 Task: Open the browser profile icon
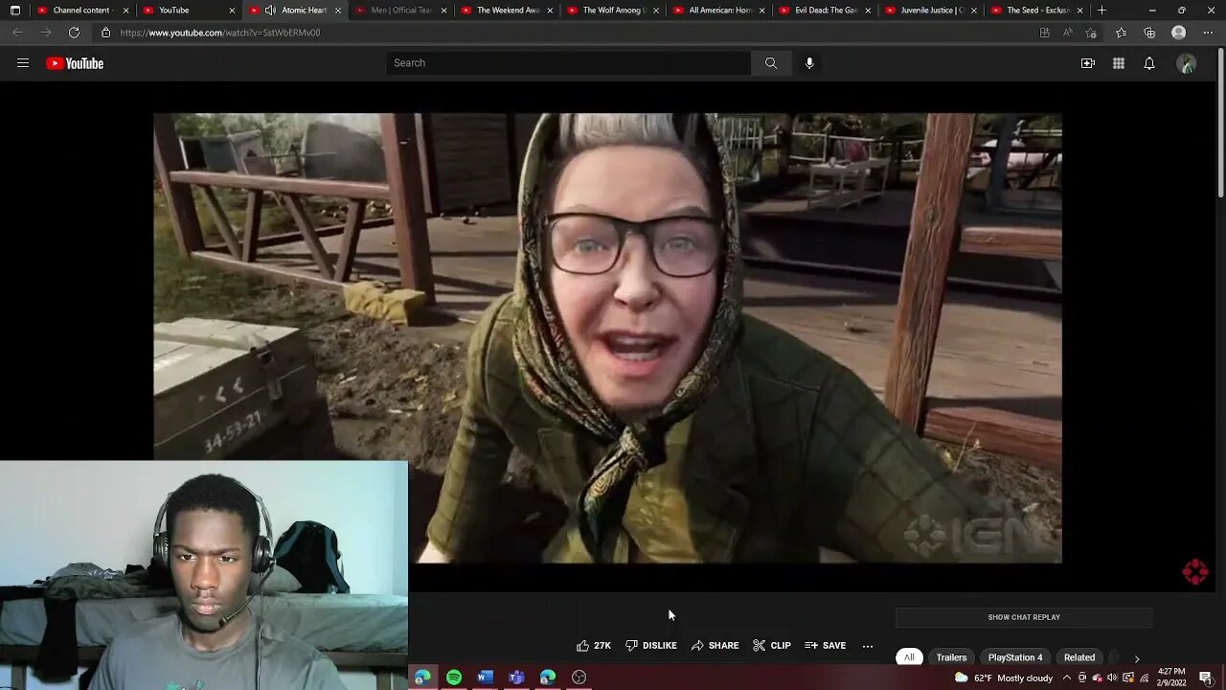pyautogui.click(x=1179, y=33)
